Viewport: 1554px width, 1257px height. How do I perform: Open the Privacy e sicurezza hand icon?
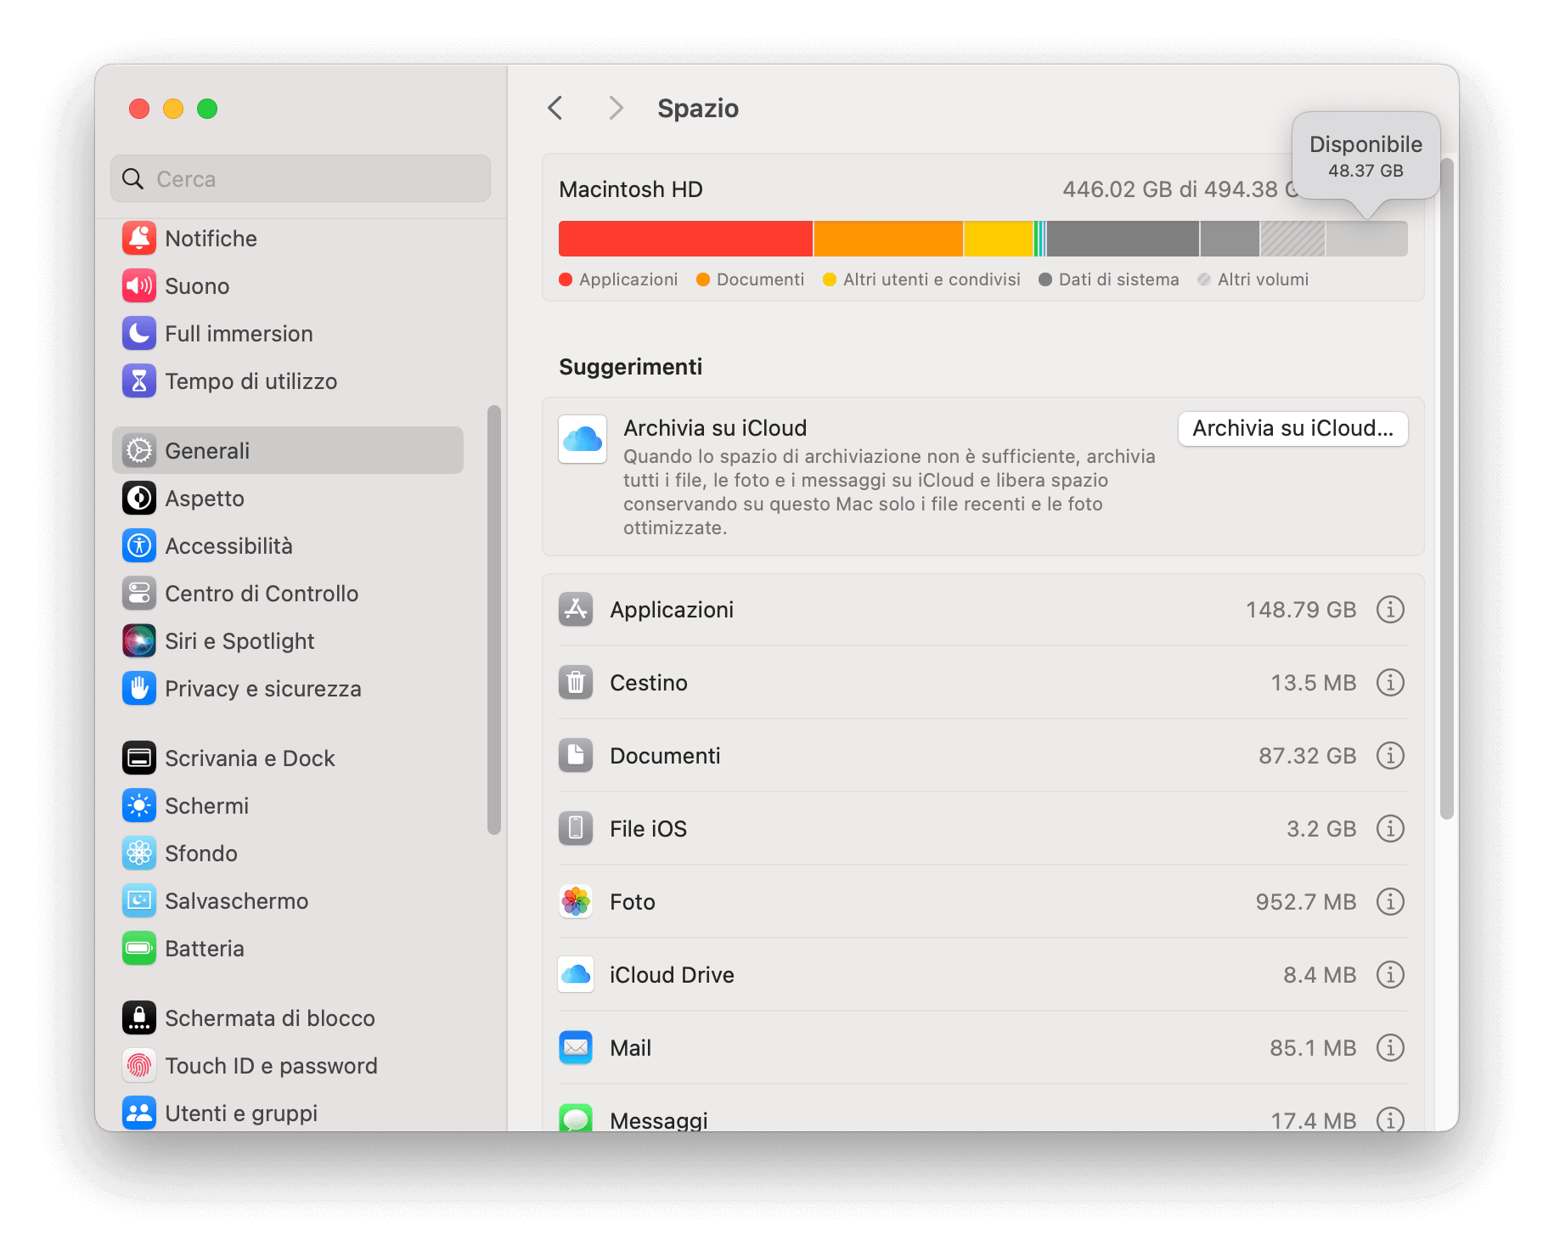coord(139,689)
